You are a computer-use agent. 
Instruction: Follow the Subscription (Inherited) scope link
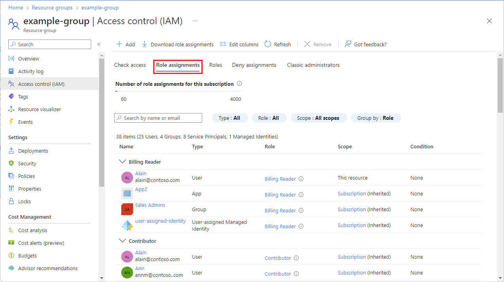(352, 193)
